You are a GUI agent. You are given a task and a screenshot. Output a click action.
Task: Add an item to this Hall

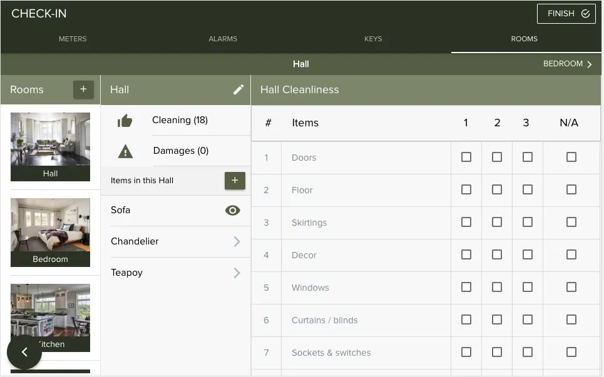tap(235, 181)
